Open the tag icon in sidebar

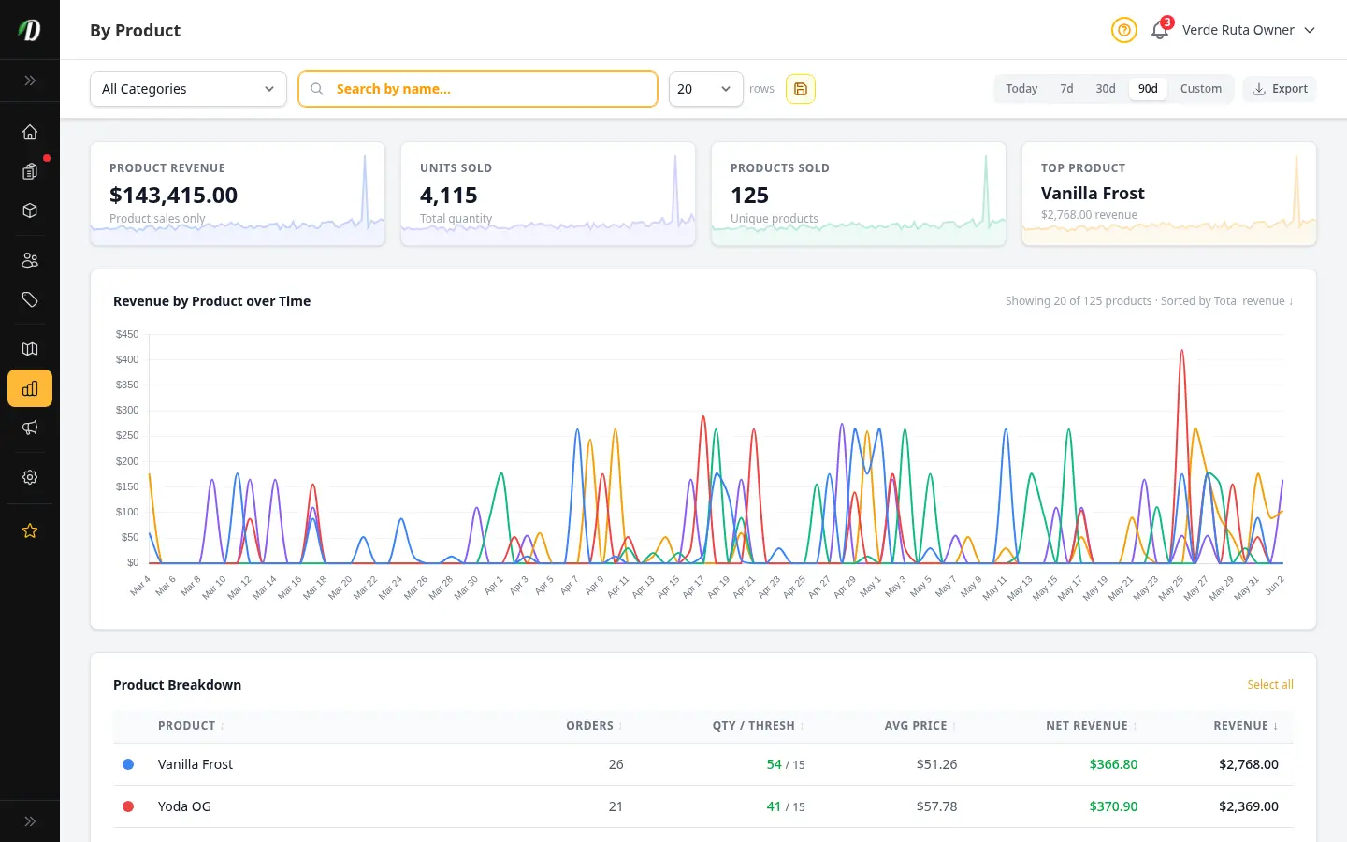[30, 299]
